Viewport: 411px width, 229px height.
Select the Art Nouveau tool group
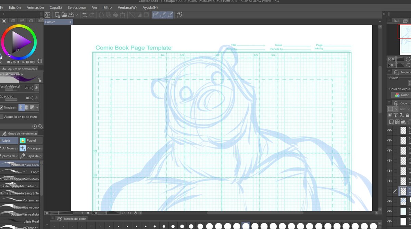(9, 148)
